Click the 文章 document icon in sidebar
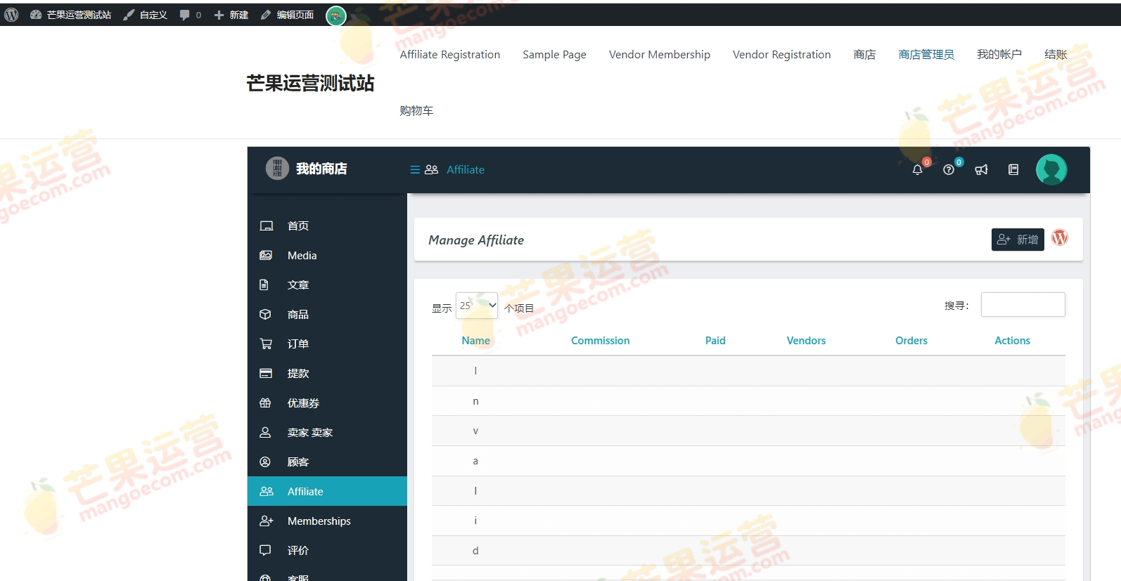The image size is (1121, 581). click(x=264, y=285)
